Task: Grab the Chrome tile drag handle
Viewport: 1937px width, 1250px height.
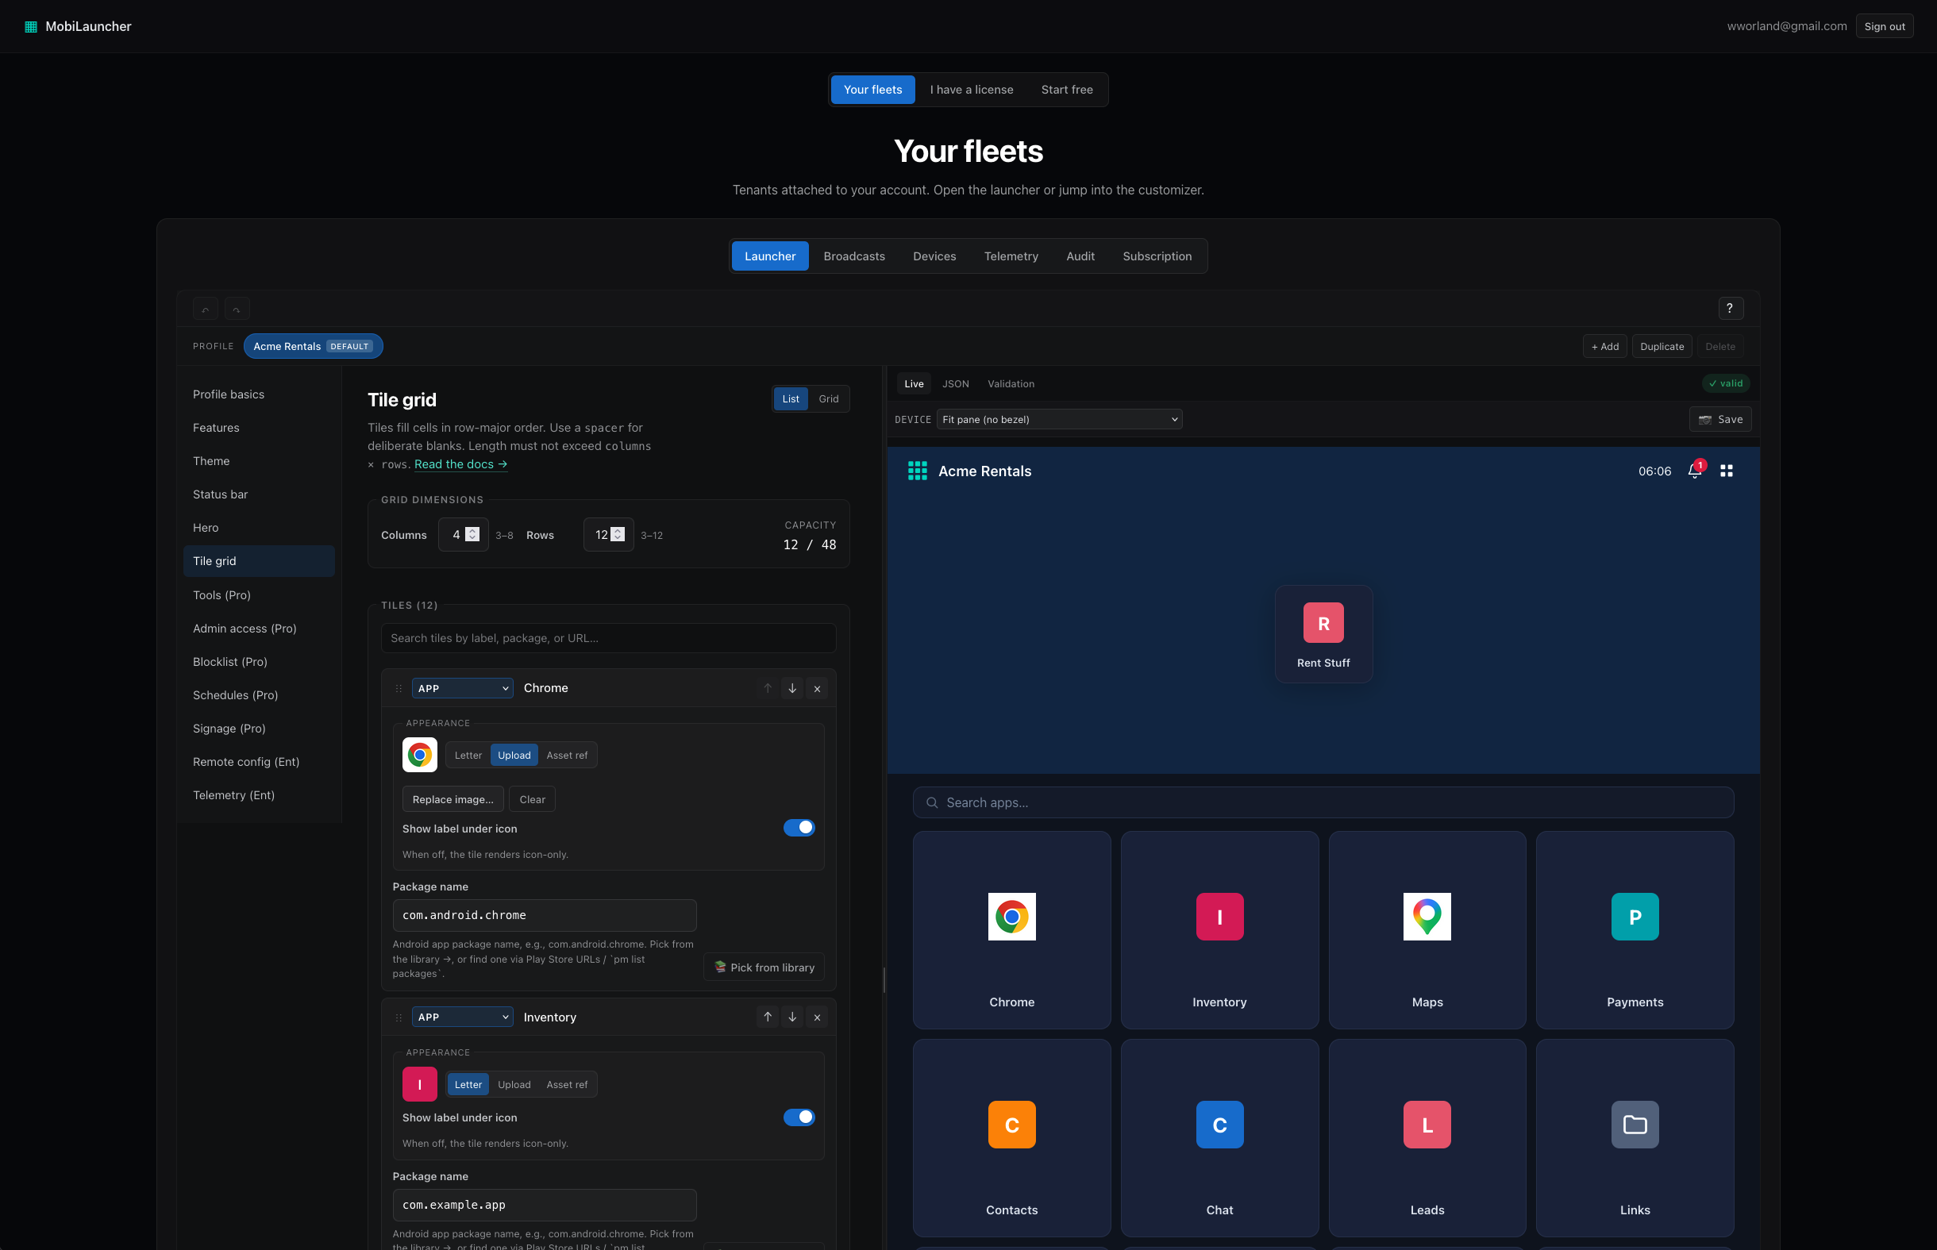Action: tap(399, 688)
